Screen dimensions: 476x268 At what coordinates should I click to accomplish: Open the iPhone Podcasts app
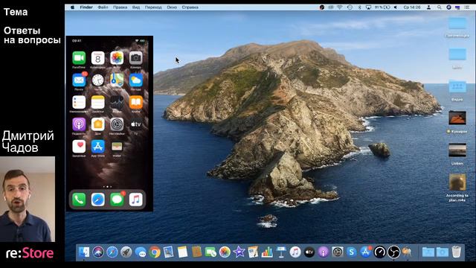(79, 124)
